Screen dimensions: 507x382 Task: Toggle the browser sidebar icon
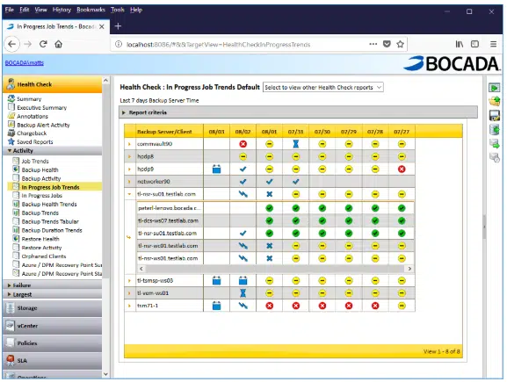pyautogui.click(x=474, y=44)
